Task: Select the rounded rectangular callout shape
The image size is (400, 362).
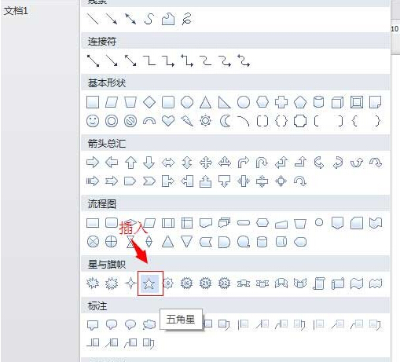Action: [x=112, y=325]
